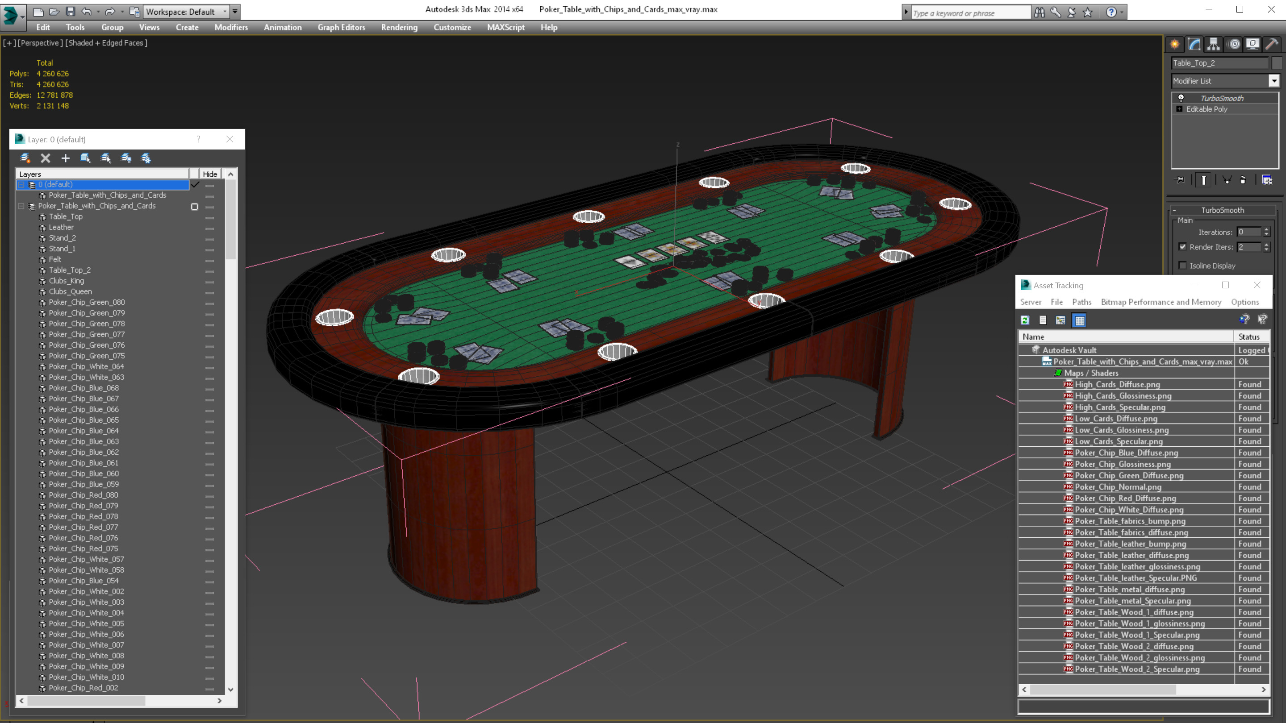Viewport: 1286px width, 723px height.
Task: Click Pin Stack icon below modifier stack
Action: point(1180,180)
